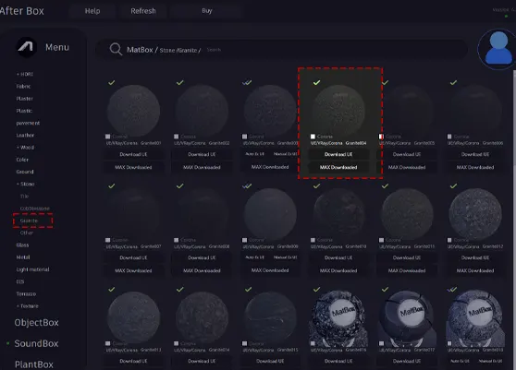Click the green checkmark on Granite001

(112, 82)
